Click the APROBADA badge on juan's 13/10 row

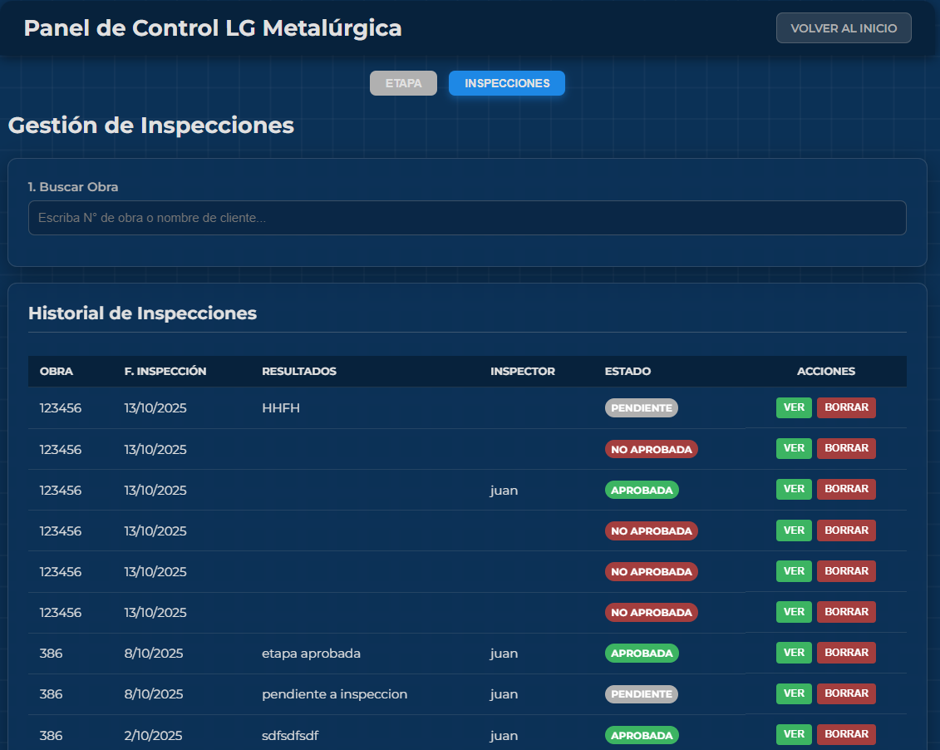(x=642, y=490)
